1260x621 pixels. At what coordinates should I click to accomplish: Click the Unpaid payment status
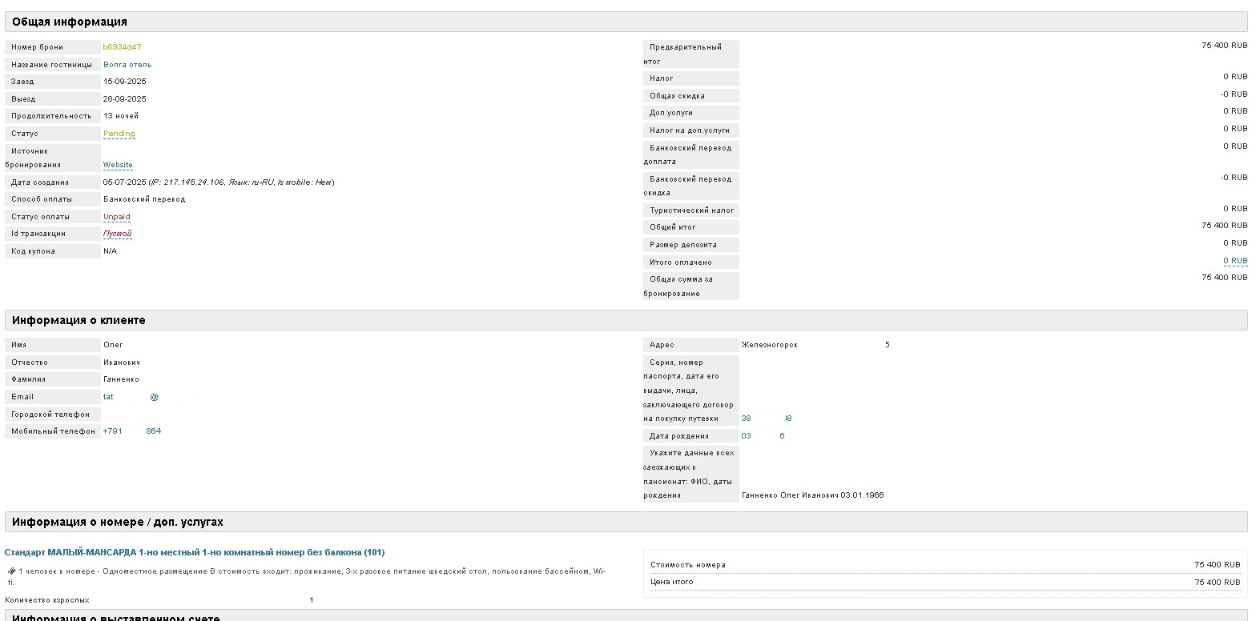(116, 217)
